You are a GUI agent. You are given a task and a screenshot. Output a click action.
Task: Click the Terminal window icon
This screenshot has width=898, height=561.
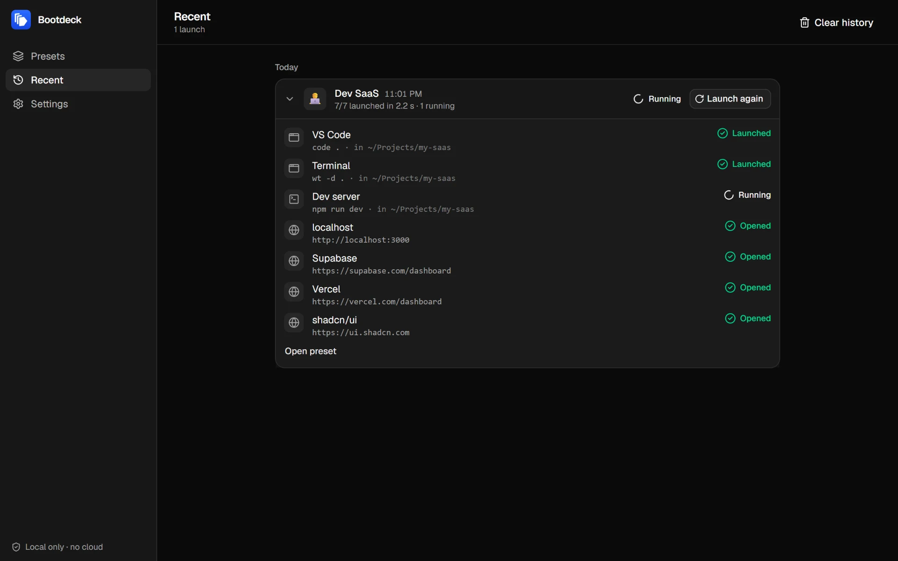pyautogui.click(x=294, y=168)
